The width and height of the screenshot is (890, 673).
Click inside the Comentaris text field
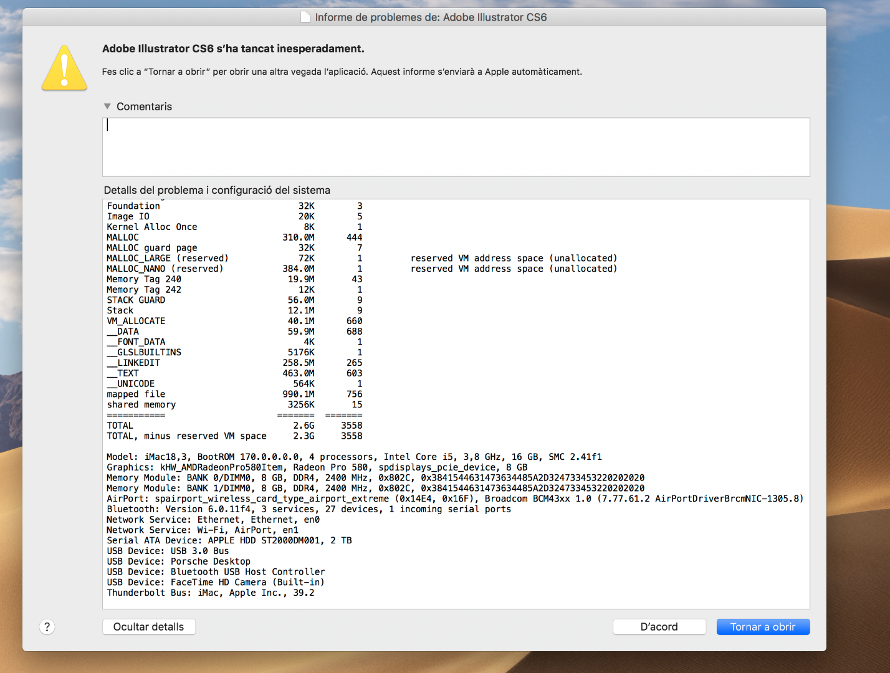pyautogui.click(x=456, y=147)
